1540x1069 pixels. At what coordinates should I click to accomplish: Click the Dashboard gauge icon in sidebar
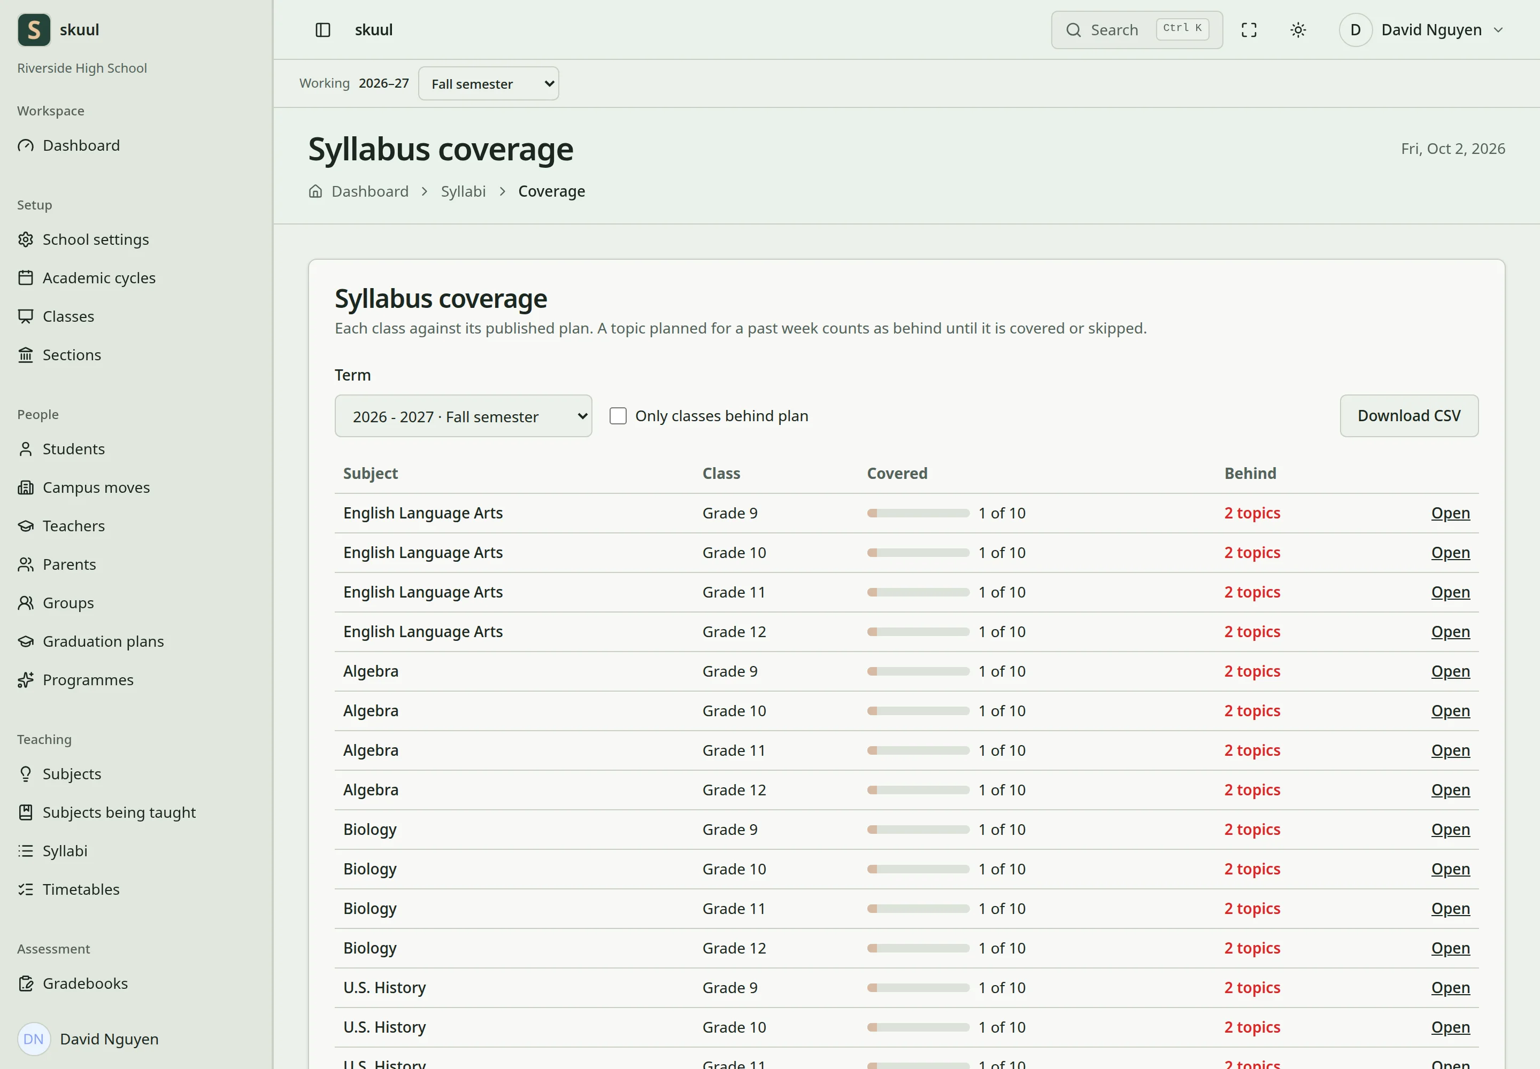click(26, 145)
